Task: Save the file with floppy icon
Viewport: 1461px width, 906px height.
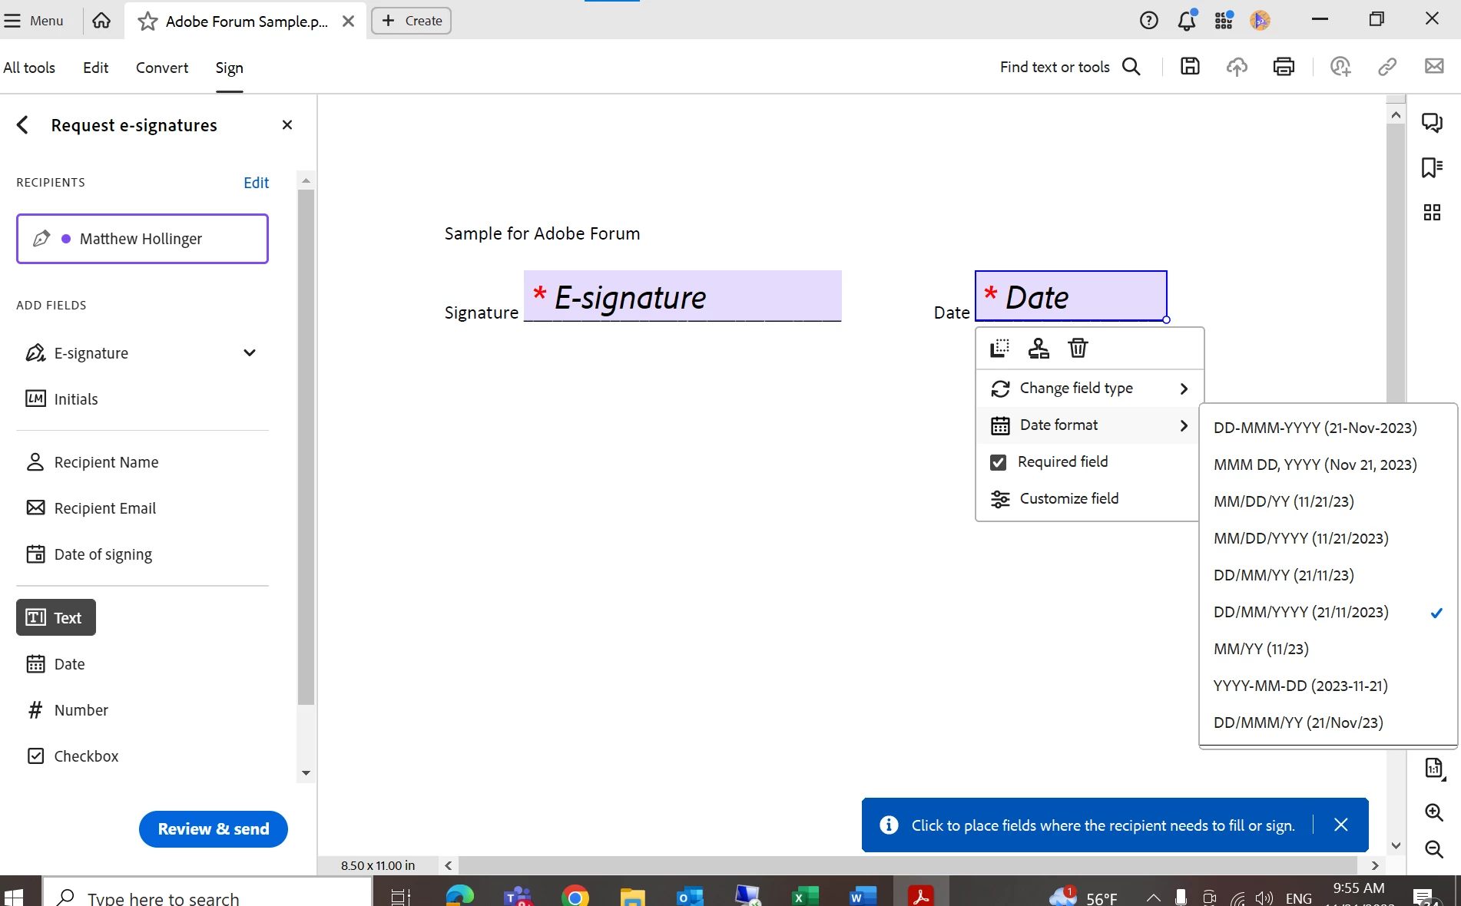Action: [1190, 67]
